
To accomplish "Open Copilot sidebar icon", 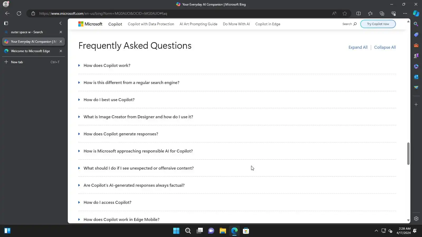I will pos(416,13).
